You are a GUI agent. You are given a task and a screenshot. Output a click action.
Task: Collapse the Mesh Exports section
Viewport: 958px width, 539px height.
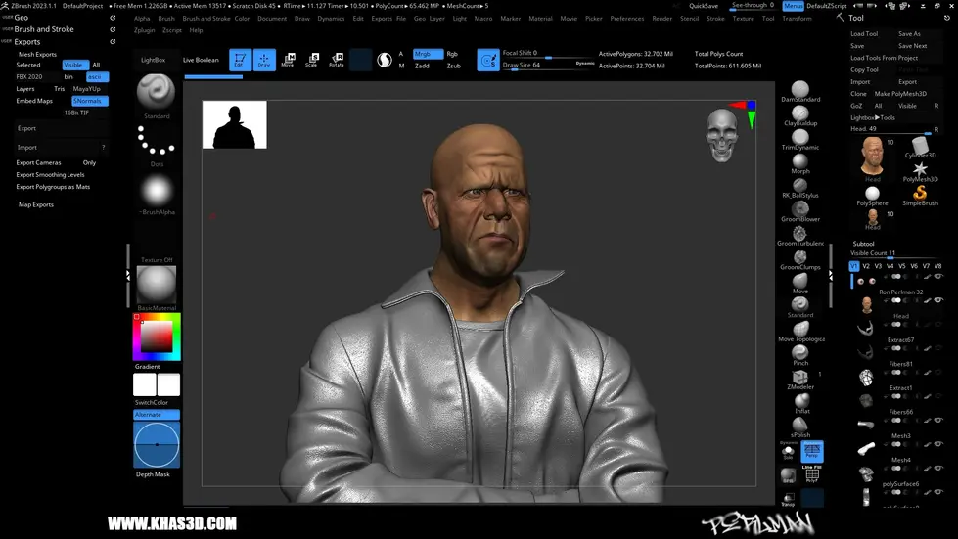37,55
